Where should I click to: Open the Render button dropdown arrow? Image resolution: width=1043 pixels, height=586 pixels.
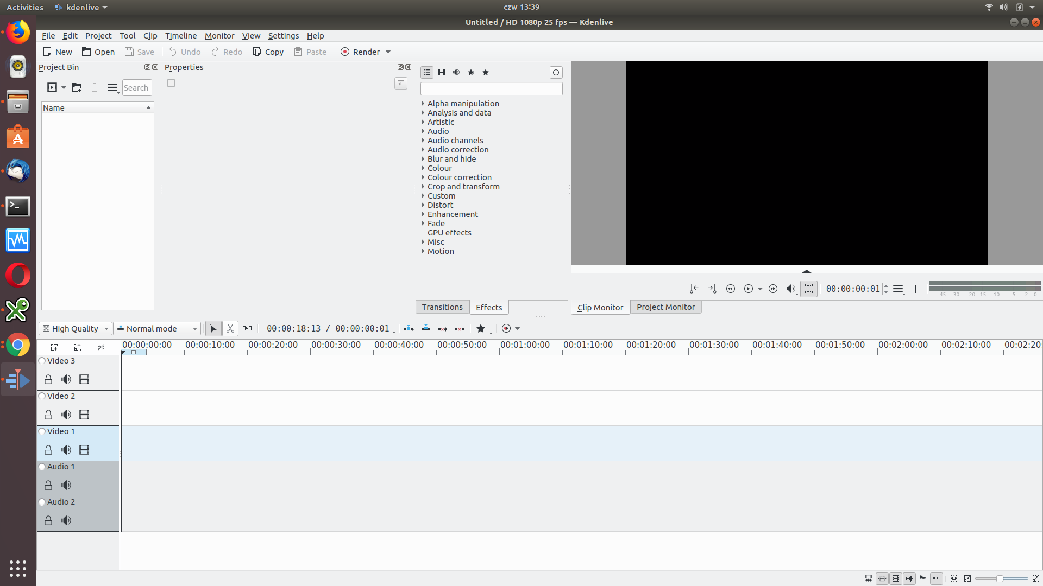click(x=388, y=52)
